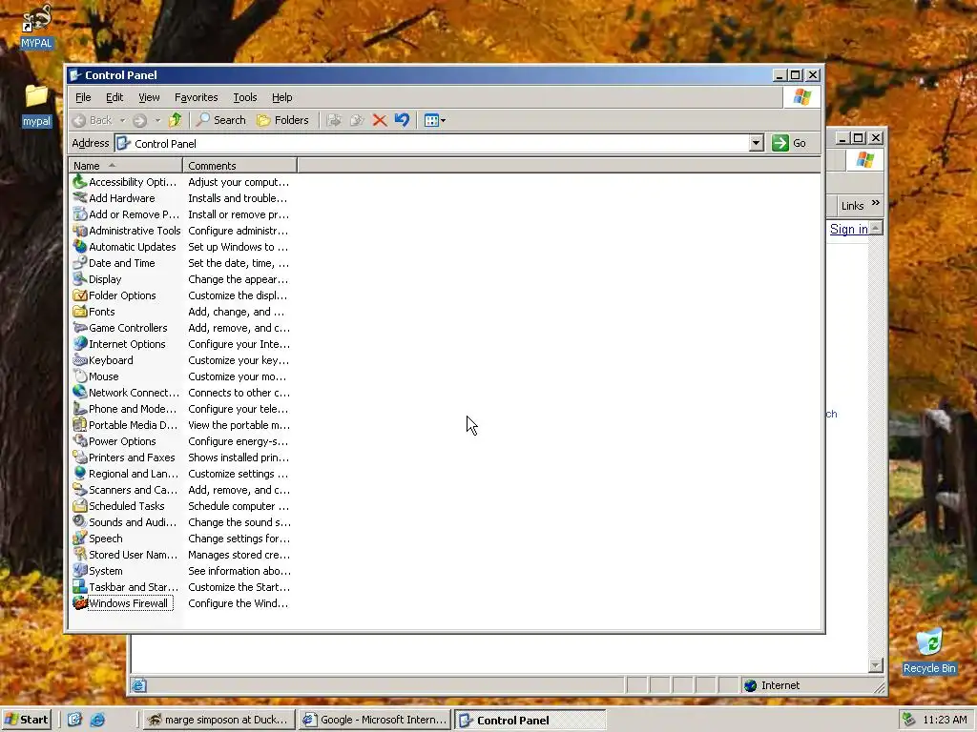Open the Back button history arrow
The width and height of the screenshot is (977, 732).
coord(123,120)
